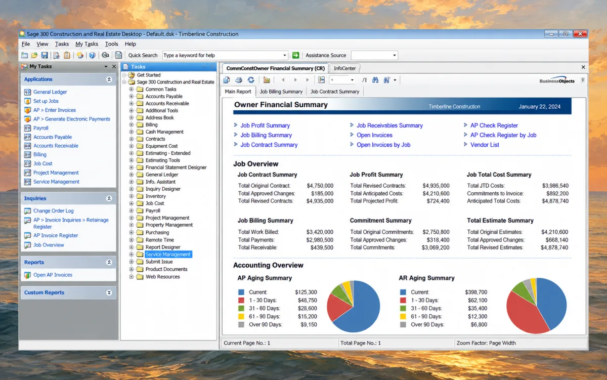This screenshot has width=607, height=380.
Task: Click the Billing icon under Applications
Action: coord(28,155)
